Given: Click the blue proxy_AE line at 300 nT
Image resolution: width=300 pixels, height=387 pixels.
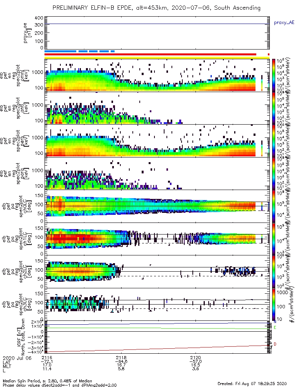Looking at the screenshot, I should [157, 24].
